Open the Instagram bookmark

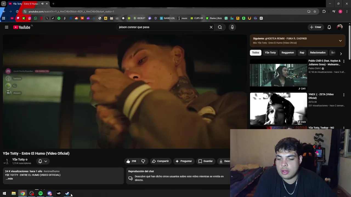(30, 18)
